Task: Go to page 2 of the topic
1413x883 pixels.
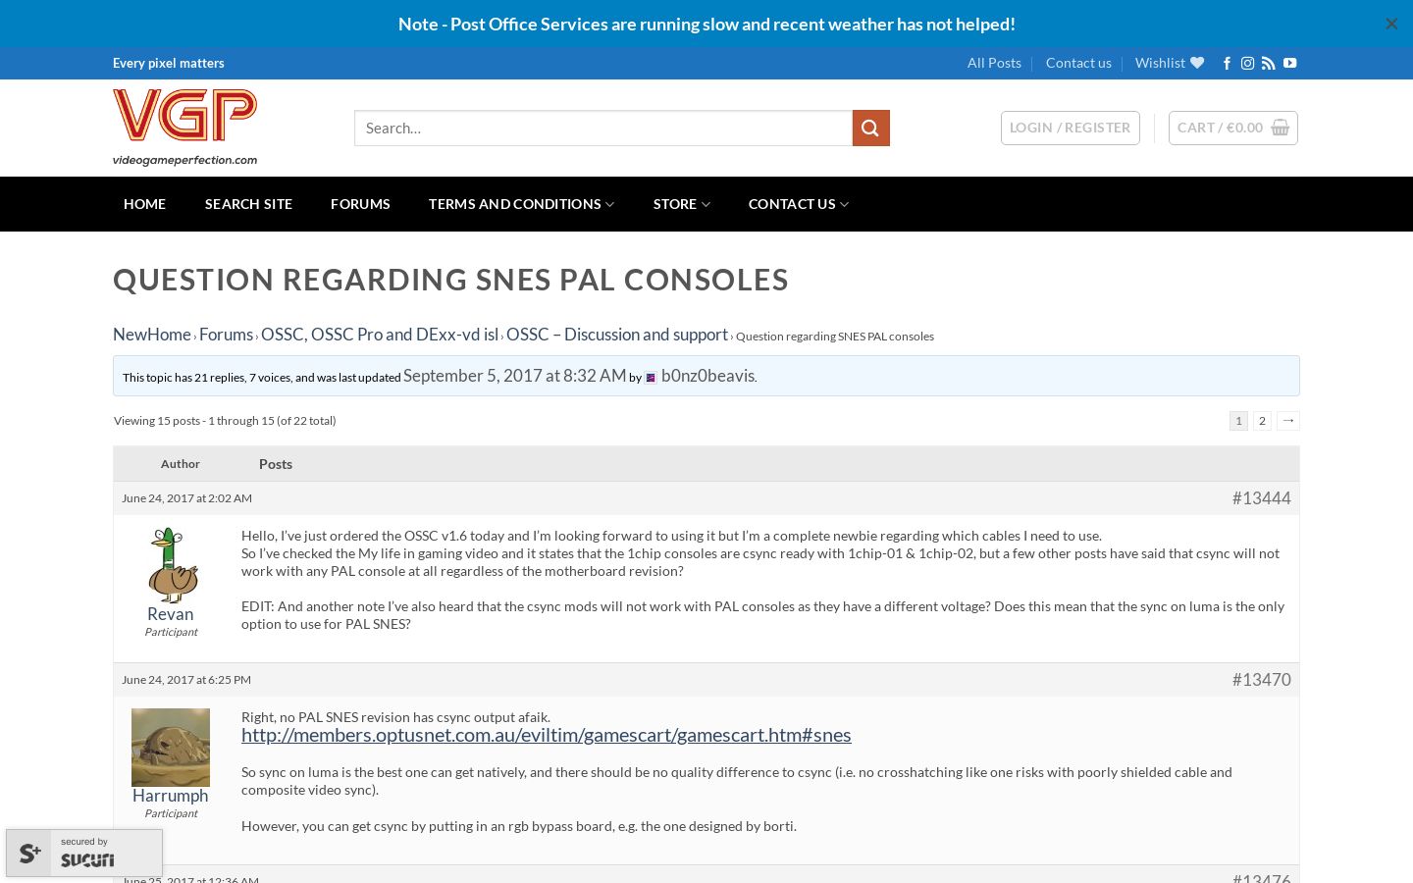Action: (x=1262, y=421)
